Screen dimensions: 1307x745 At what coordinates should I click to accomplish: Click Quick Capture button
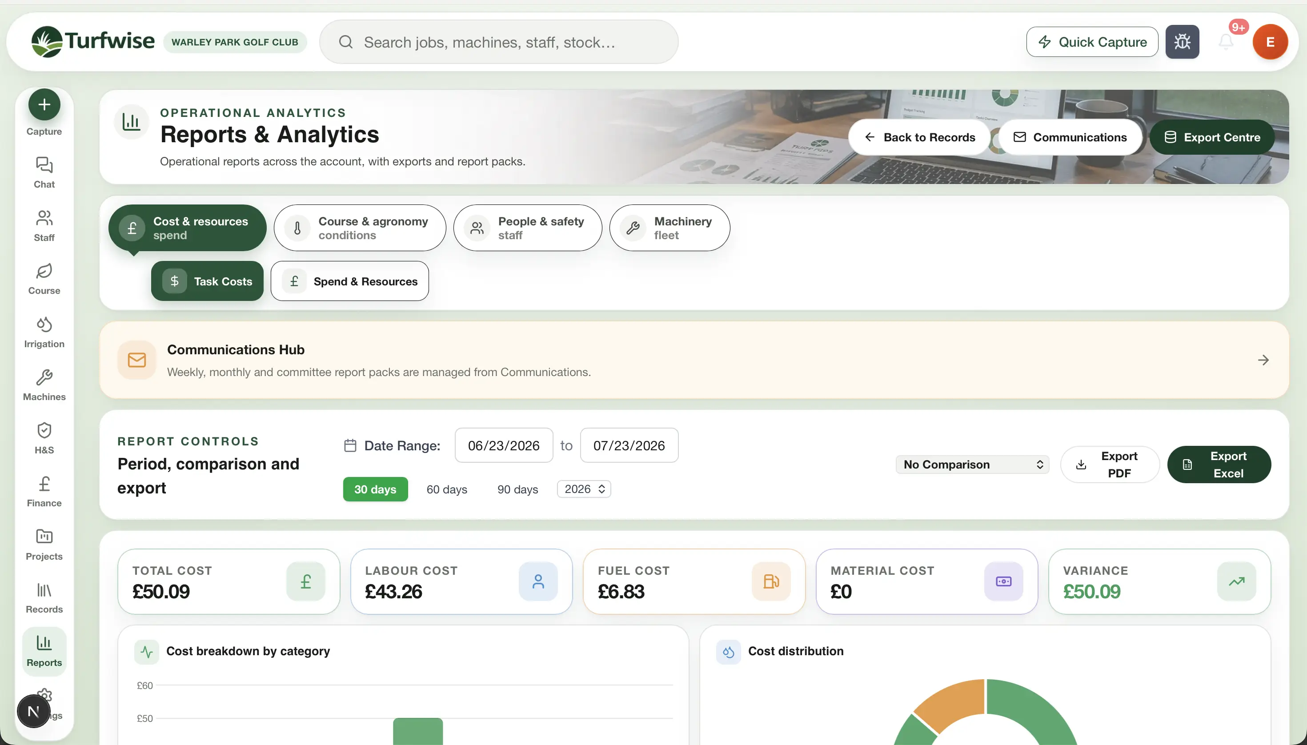1092,42
